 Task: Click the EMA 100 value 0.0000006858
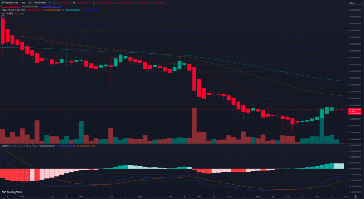click(71, 10)
